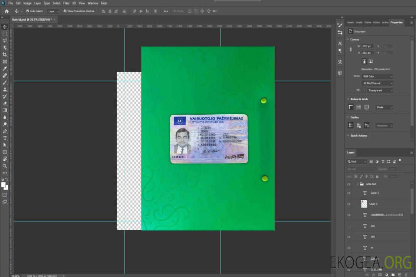The height and width of the screenshot is (277, 416).
Task: Uncheck the Auto-Select checkbox
Action: pos(27,11)
